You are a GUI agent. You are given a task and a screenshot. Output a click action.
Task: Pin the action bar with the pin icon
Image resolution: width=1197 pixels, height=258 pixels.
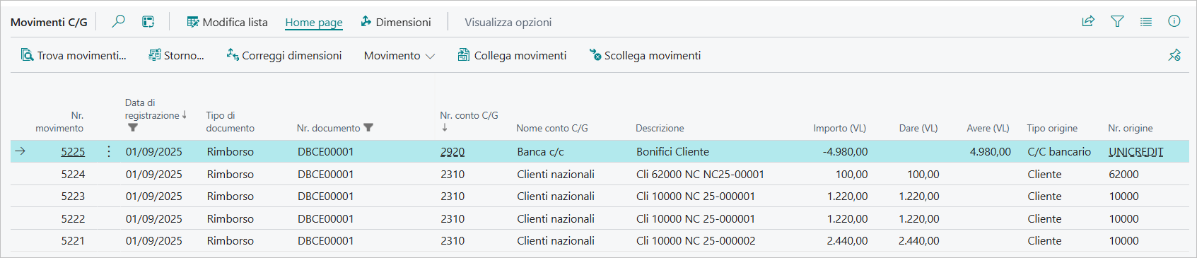1174,55
